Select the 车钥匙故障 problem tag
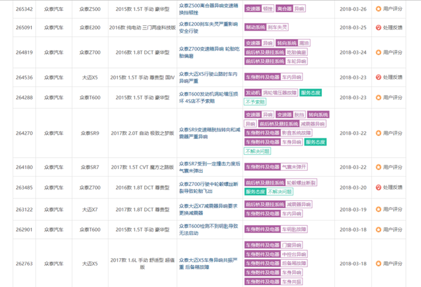Viewport: 421px width, 287px height. pyautogui.click(x=293, y=229)
